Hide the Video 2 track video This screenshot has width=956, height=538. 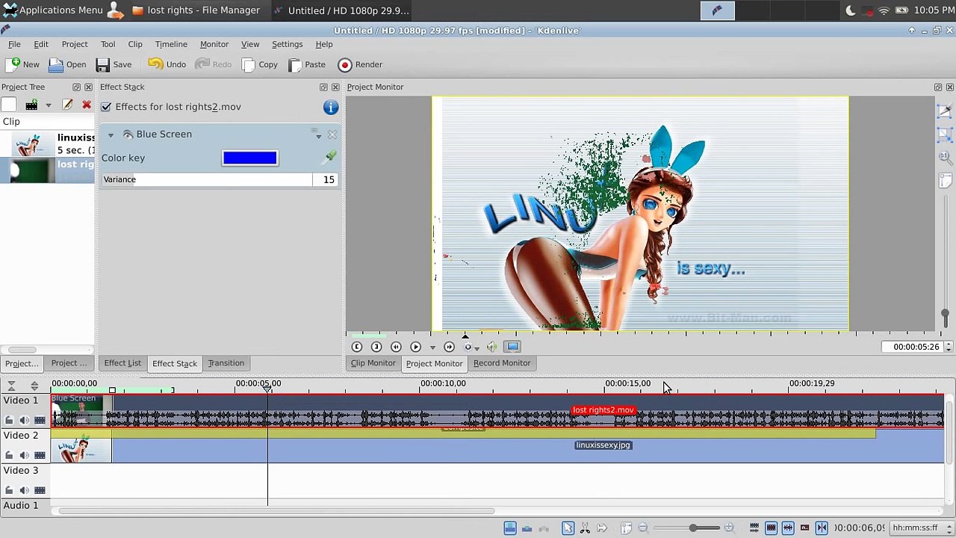point(40,455)
